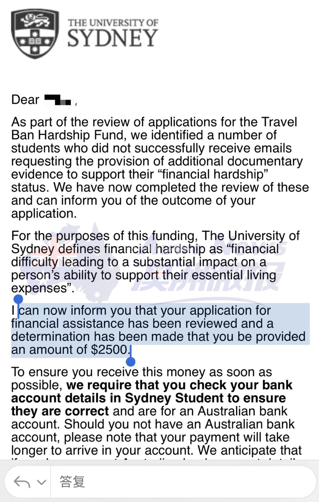Tap the top text selection handle
Screen dimensions: 319x502
(x=18, y=300)
